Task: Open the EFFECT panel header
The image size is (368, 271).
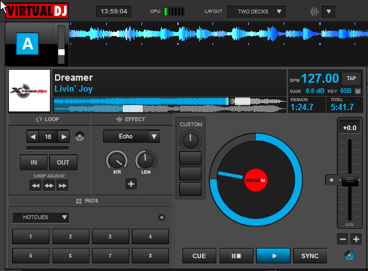Action: [132, 119]
